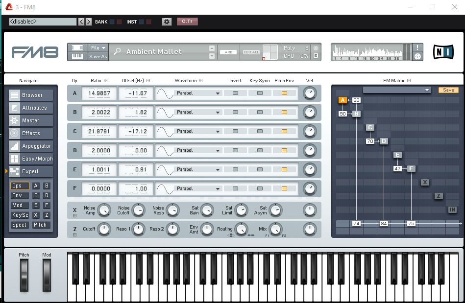Screen dimensions: 465x303
Task: Go to next preset with right arrow
Action: click(88, 22)
